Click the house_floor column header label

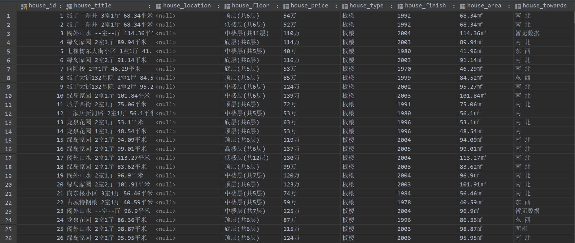(250, 6)
